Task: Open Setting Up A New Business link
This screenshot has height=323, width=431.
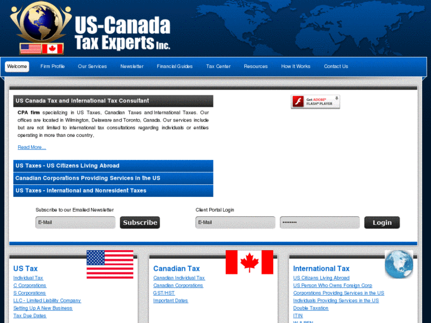Action: tap(43, 308)
